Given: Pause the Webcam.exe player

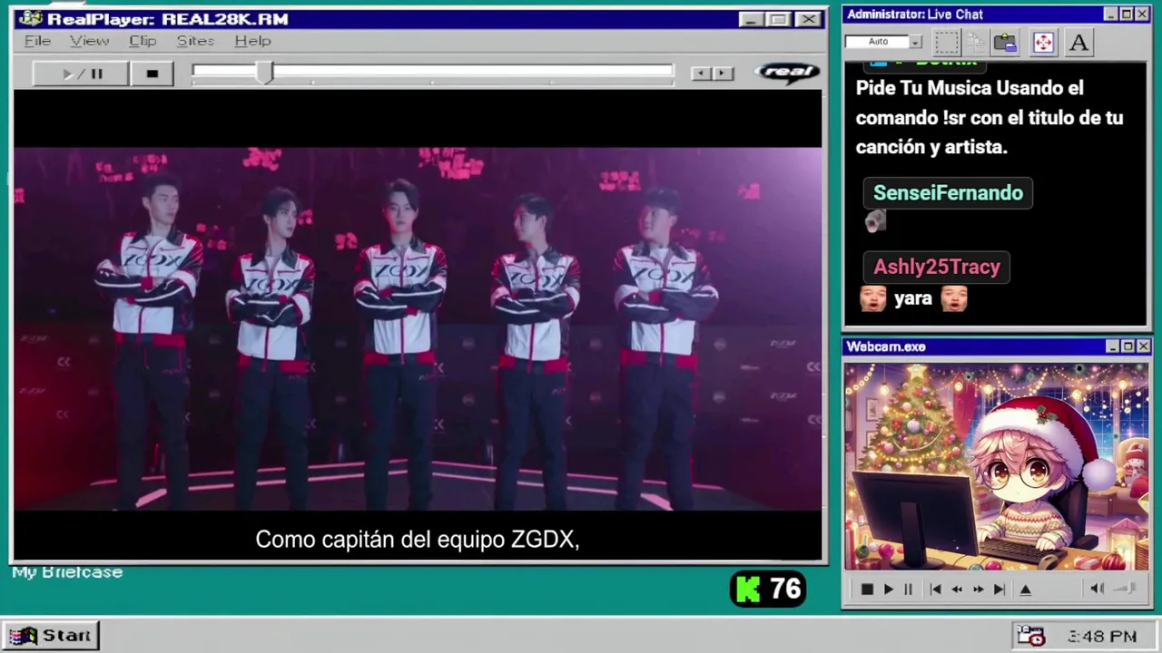Looking at the screenshot, I should click(x=908, y=590).
